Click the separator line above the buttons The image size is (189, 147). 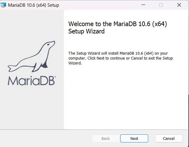point(94,130)
